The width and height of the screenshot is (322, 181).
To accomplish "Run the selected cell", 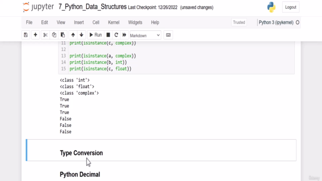I will click(x=96, y=35).
